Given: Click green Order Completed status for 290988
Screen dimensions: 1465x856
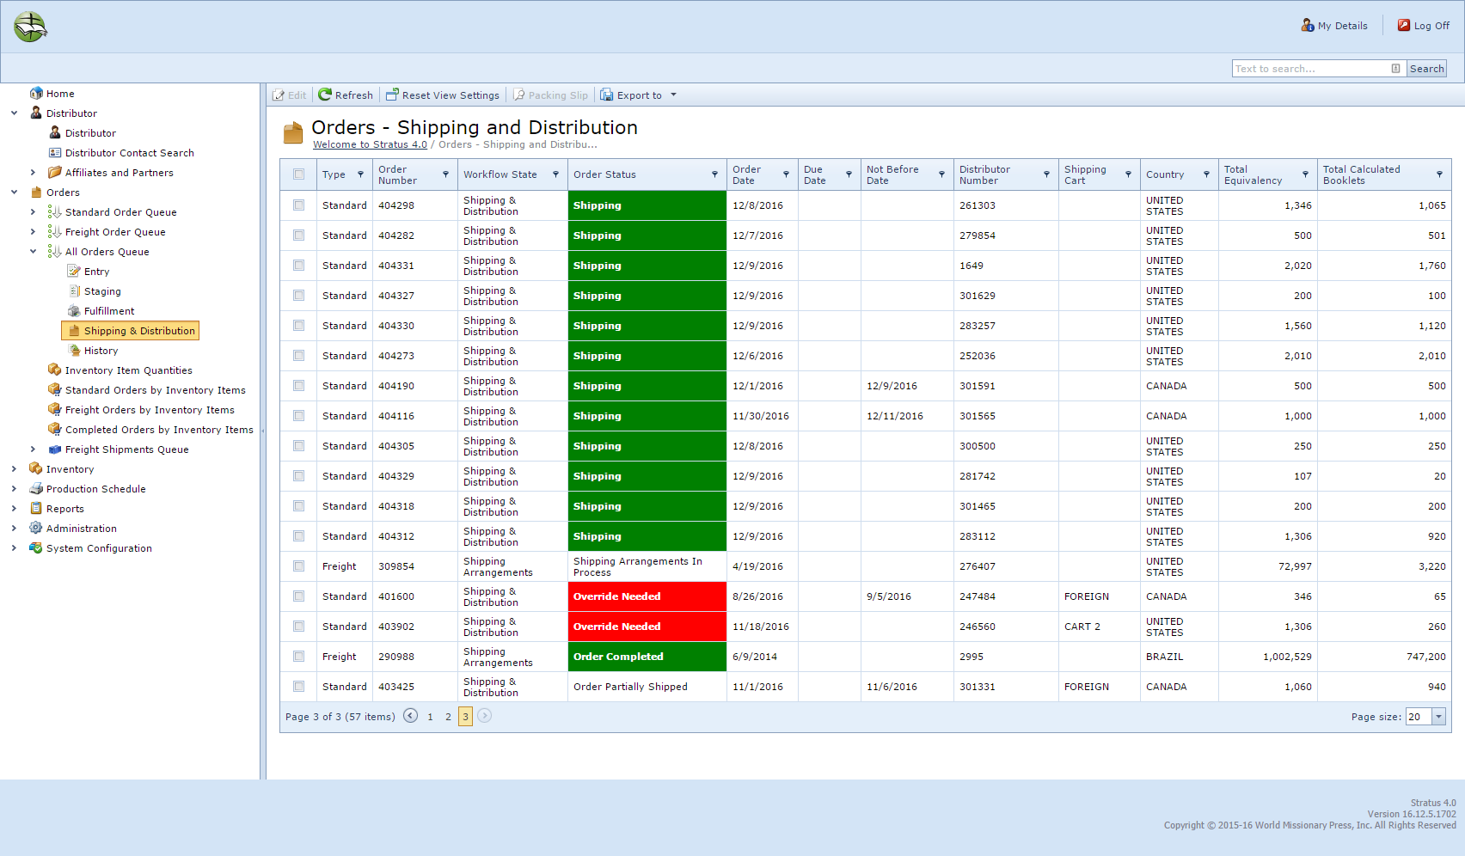Looking at the screenshot, I should [647, 656].
